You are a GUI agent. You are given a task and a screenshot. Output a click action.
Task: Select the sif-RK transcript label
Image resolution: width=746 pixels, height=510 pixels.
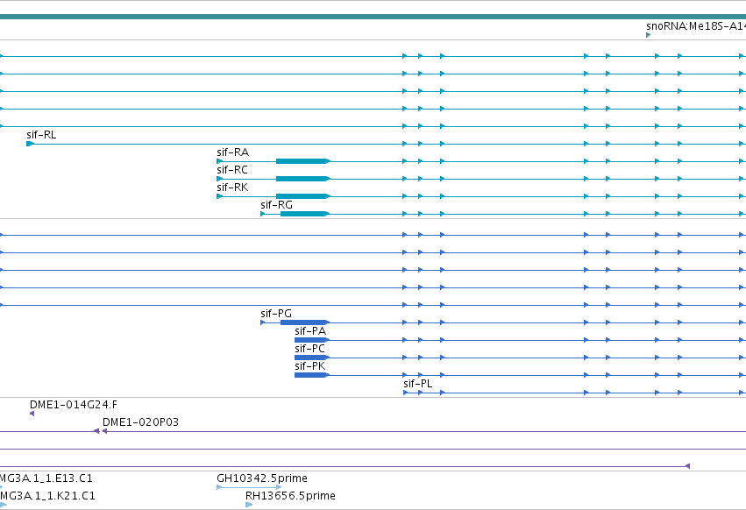tap(232, 188)
